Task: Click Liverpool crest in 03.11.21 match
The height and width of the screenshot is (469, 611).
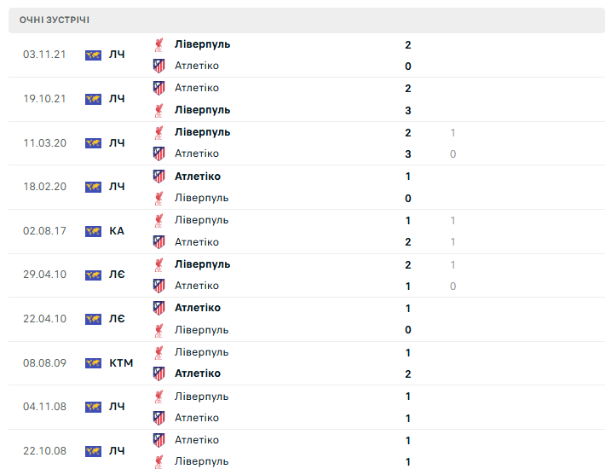Action: tap(159, 45)
